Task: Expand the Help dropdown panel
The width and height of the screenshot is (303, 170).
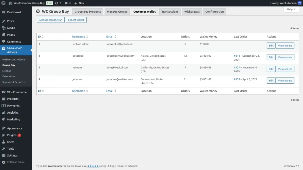Action: pos(291,9)
